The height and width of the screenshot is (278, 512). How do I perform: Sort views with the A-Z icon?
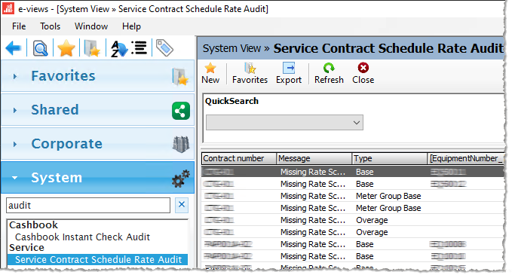pyautogui.click(x=119, y=49)
